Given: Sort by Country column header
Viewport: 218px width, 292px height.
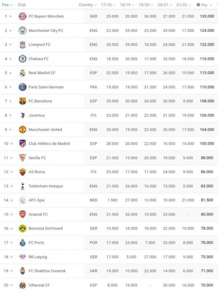Looking at the screenshot, I should pyautogui.click(x=87, y=5).
